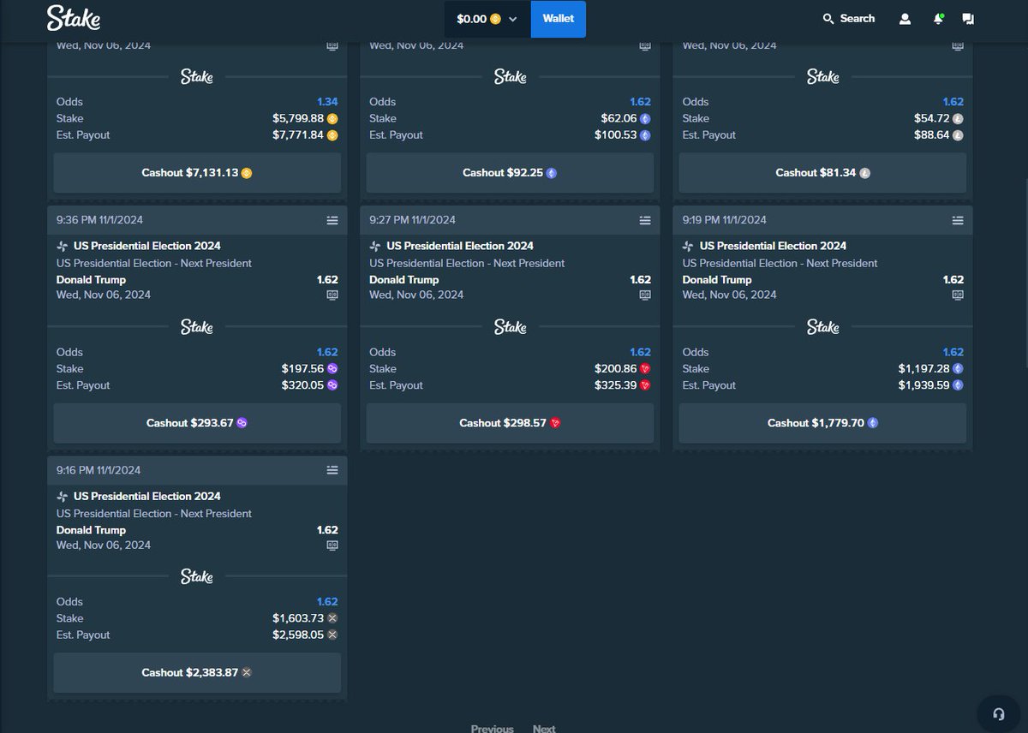Click the 9:16 PM 11/1/2024 timestamp
Viewport: 1028px width, 733px height.
99,470
